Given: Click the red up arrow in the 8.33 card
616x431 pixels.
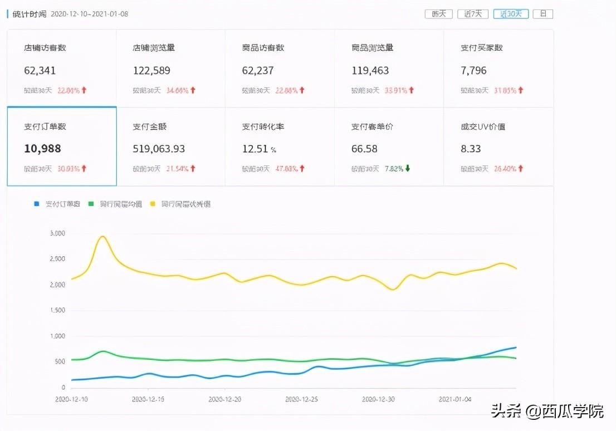Looking at the screenshot, I should [x=521, y=169].
